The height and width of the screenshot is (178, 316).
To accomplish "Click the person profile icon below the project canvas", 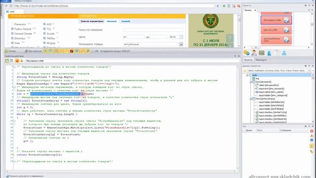I will [254, 53].
